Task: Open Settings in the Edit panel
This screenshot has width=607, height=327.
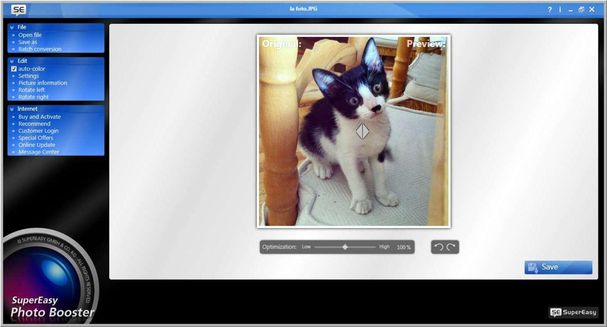Action: tap(28, 76)
